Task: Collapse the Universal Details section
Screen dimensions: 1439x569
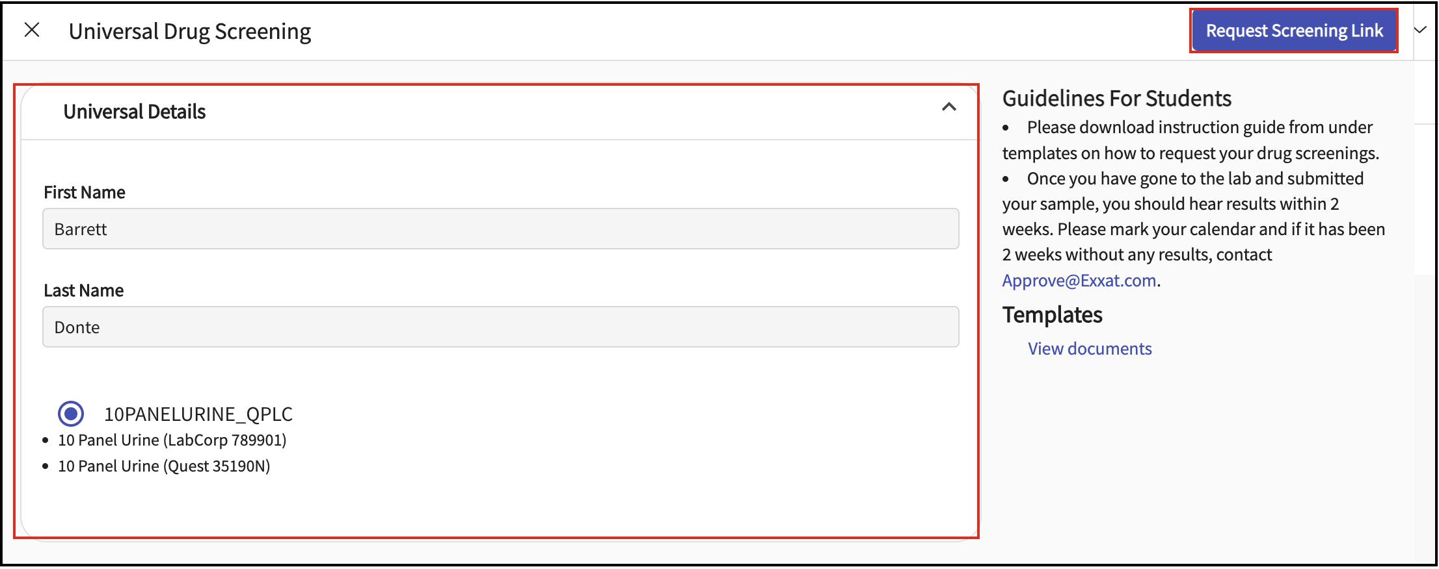Action: [x=949, y=107]
